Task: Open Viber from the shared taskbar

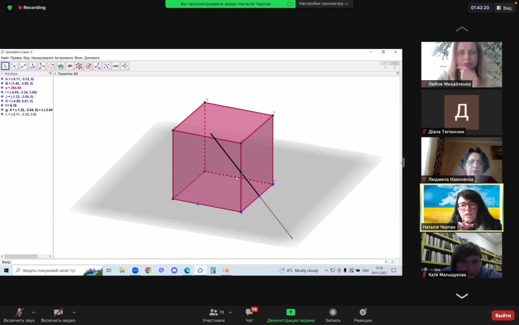Action: click(x=161, y=270)
